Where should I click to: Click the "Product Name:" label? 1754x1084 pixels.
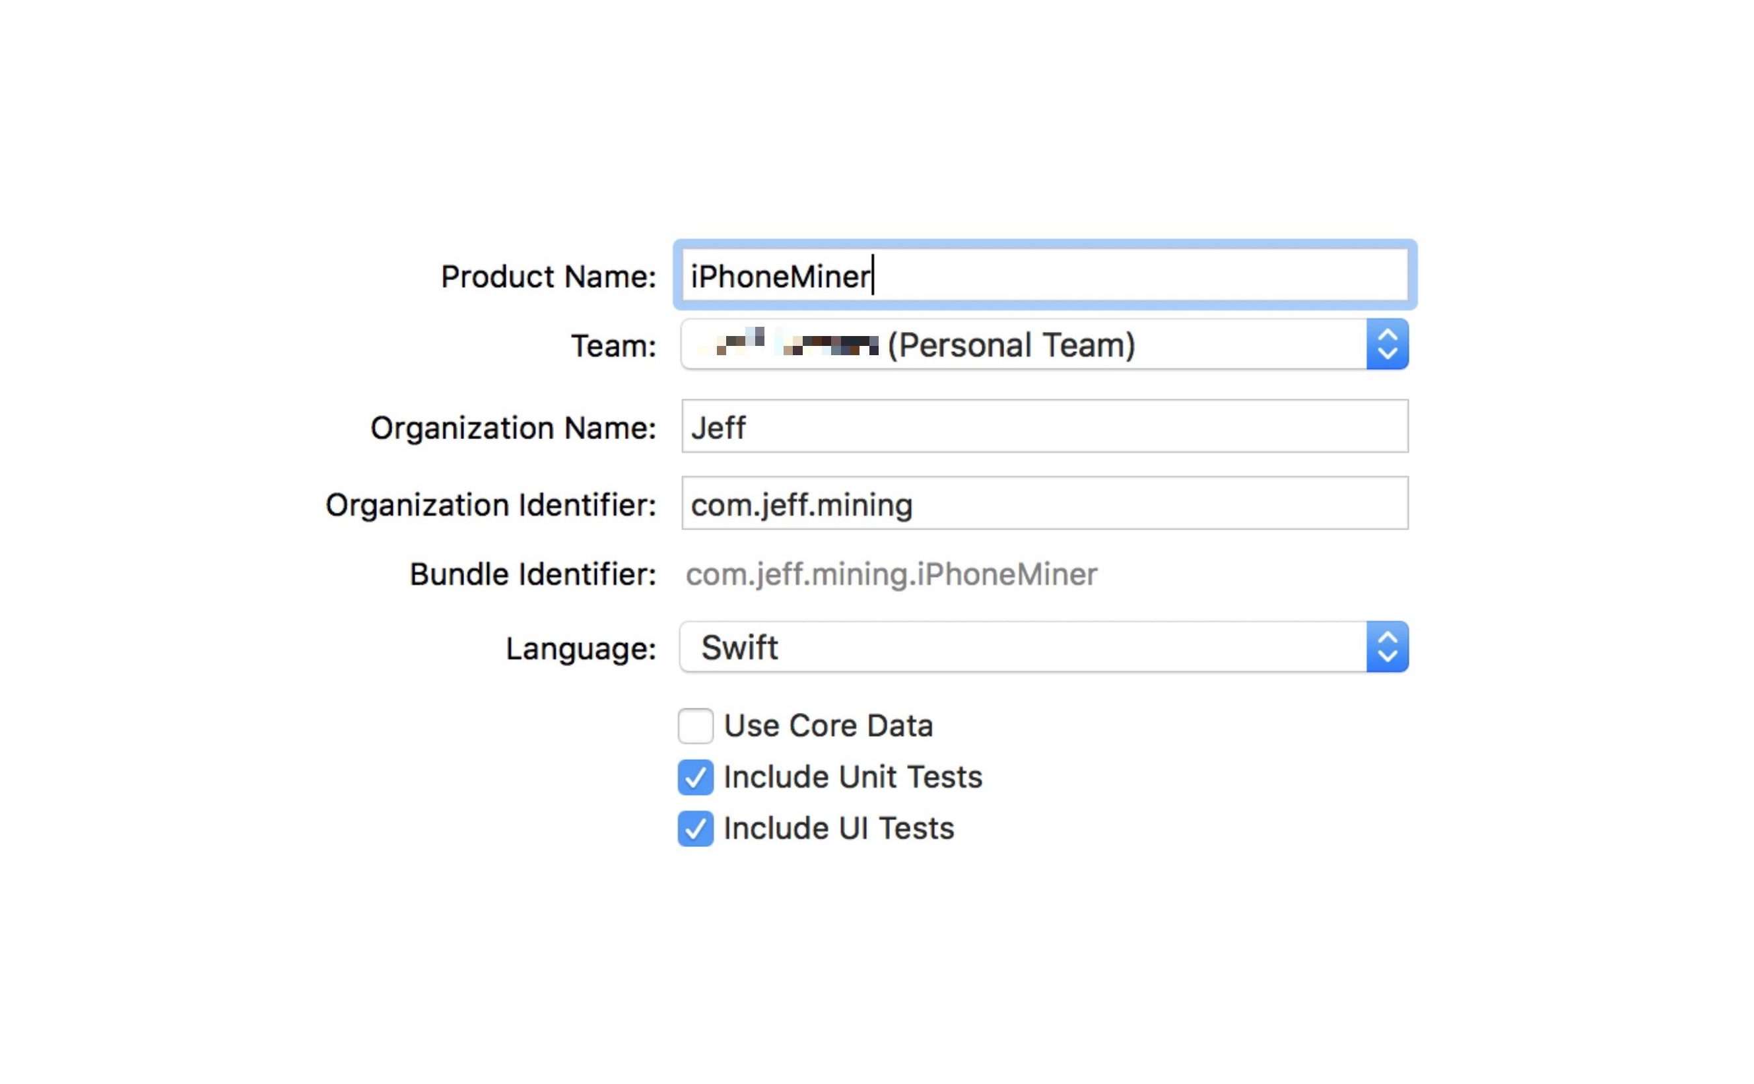(x=549, y=277)
